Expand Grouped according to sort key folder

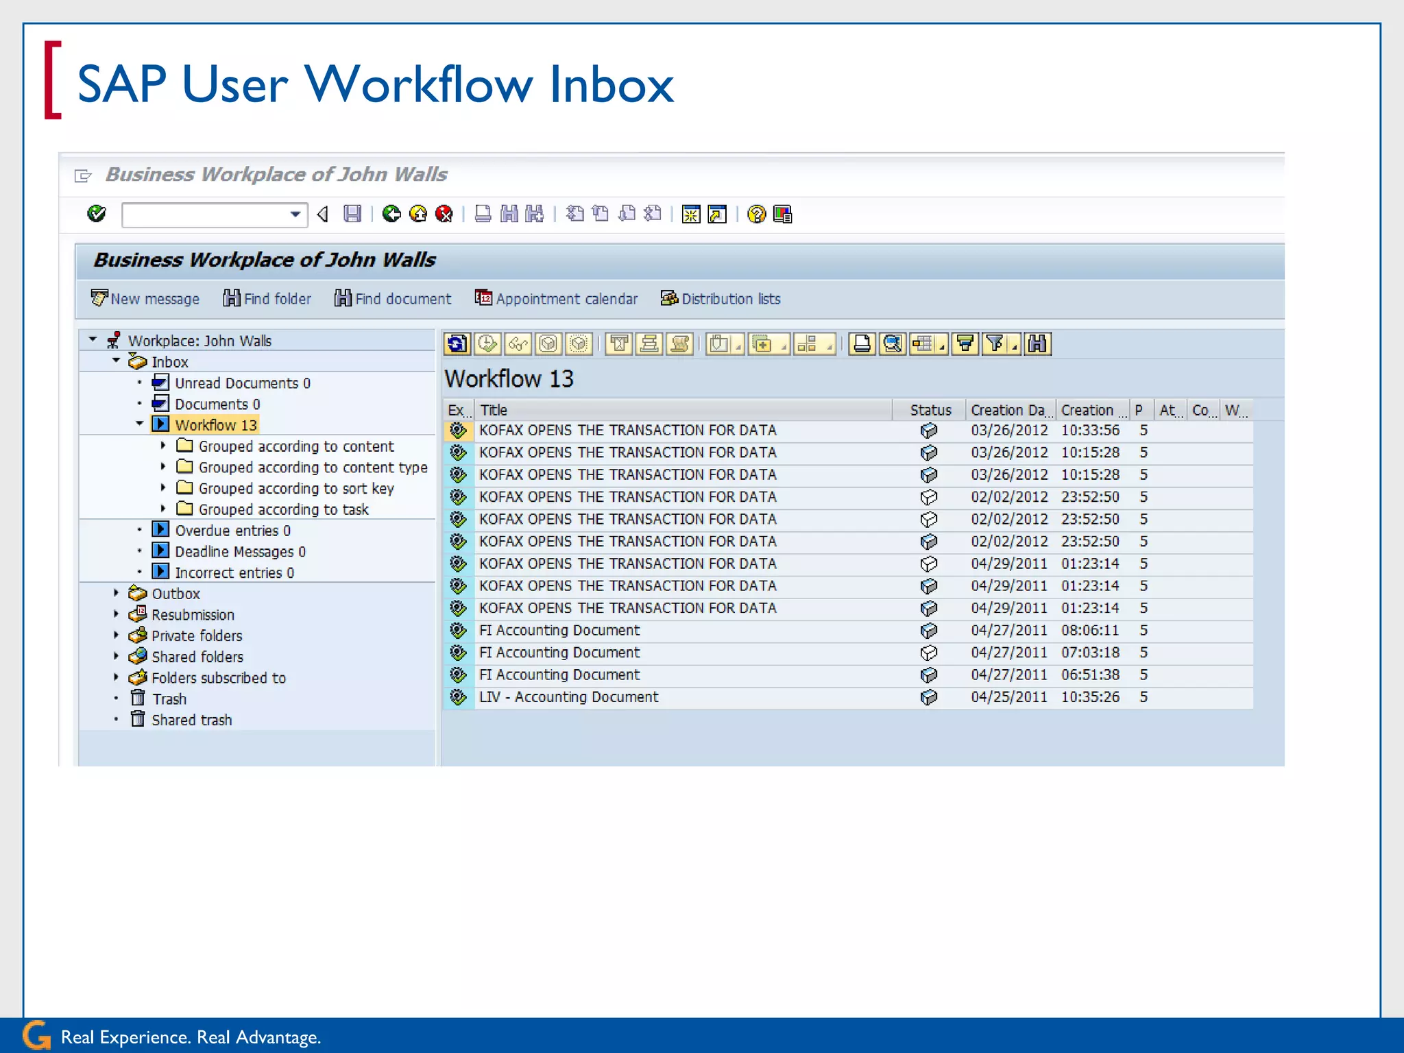point(162,488)
